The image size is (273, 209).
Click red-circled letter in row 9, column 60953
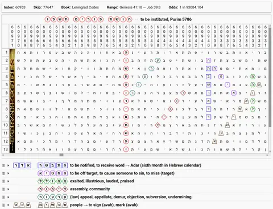click(126, 117)
